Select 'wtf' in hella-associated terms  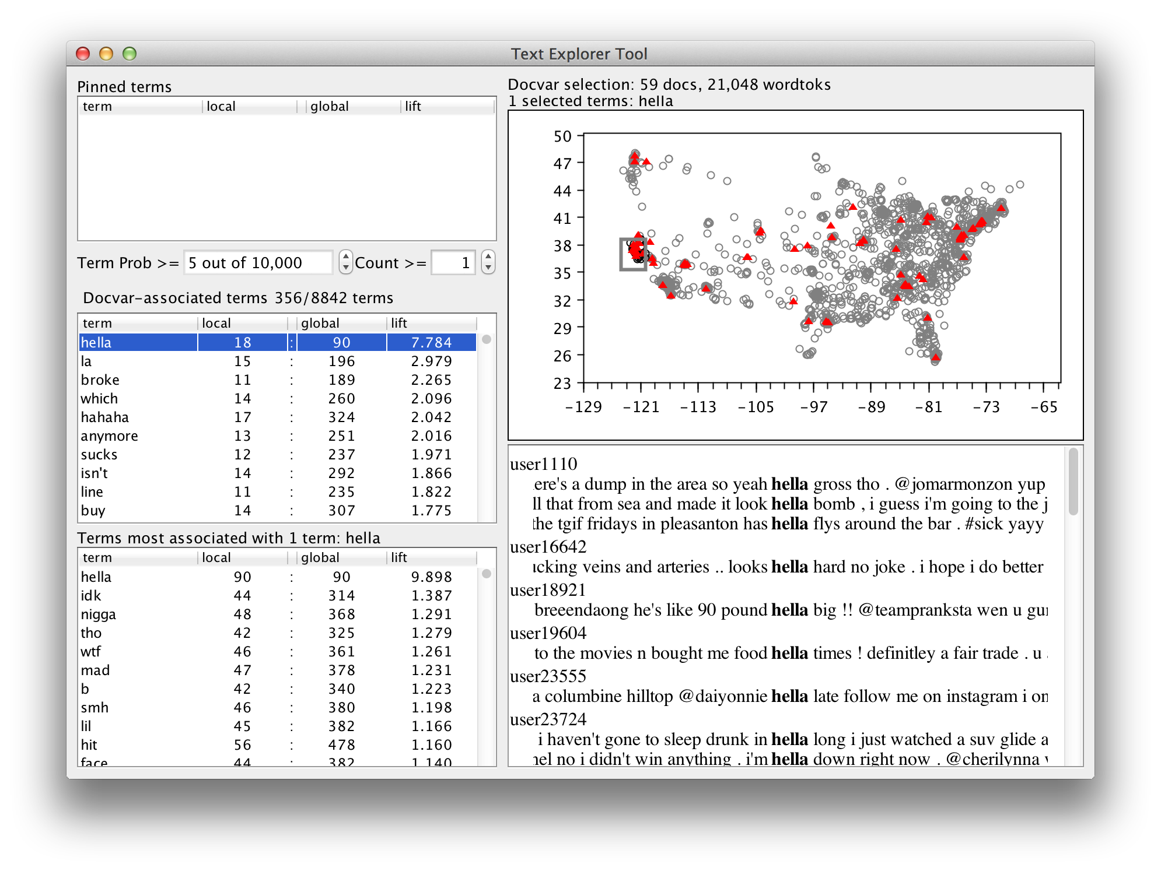coord(278,651)
